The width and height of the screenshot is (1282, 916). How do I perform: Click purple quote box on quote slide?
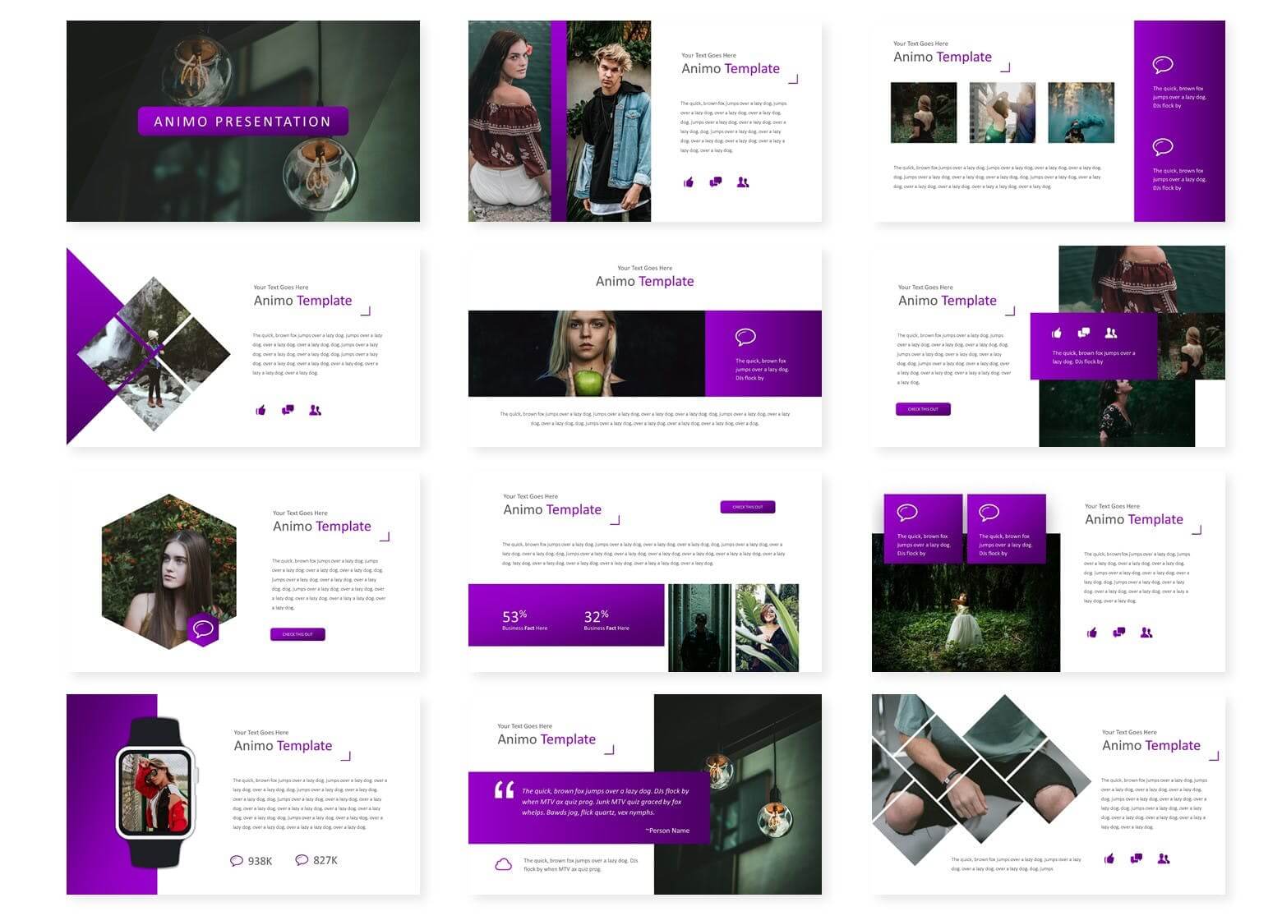589,808
